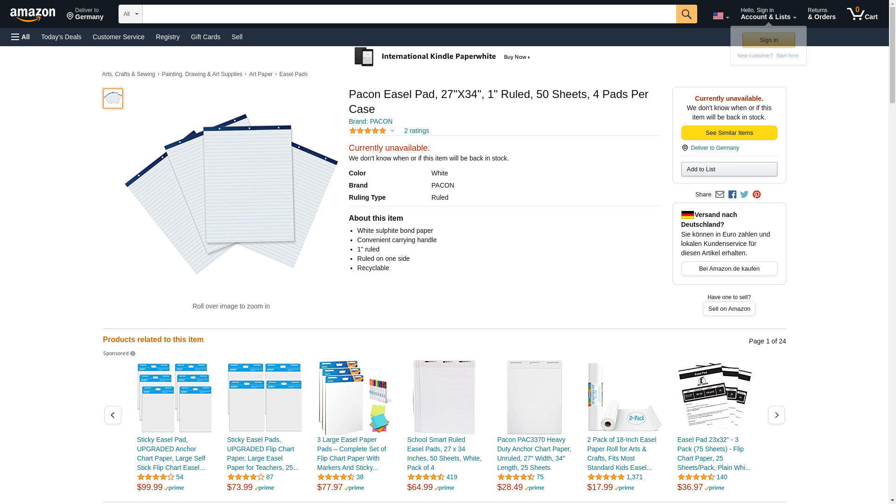
Task: Open the All hamburger menu
Action: click(x=21, y=37)
